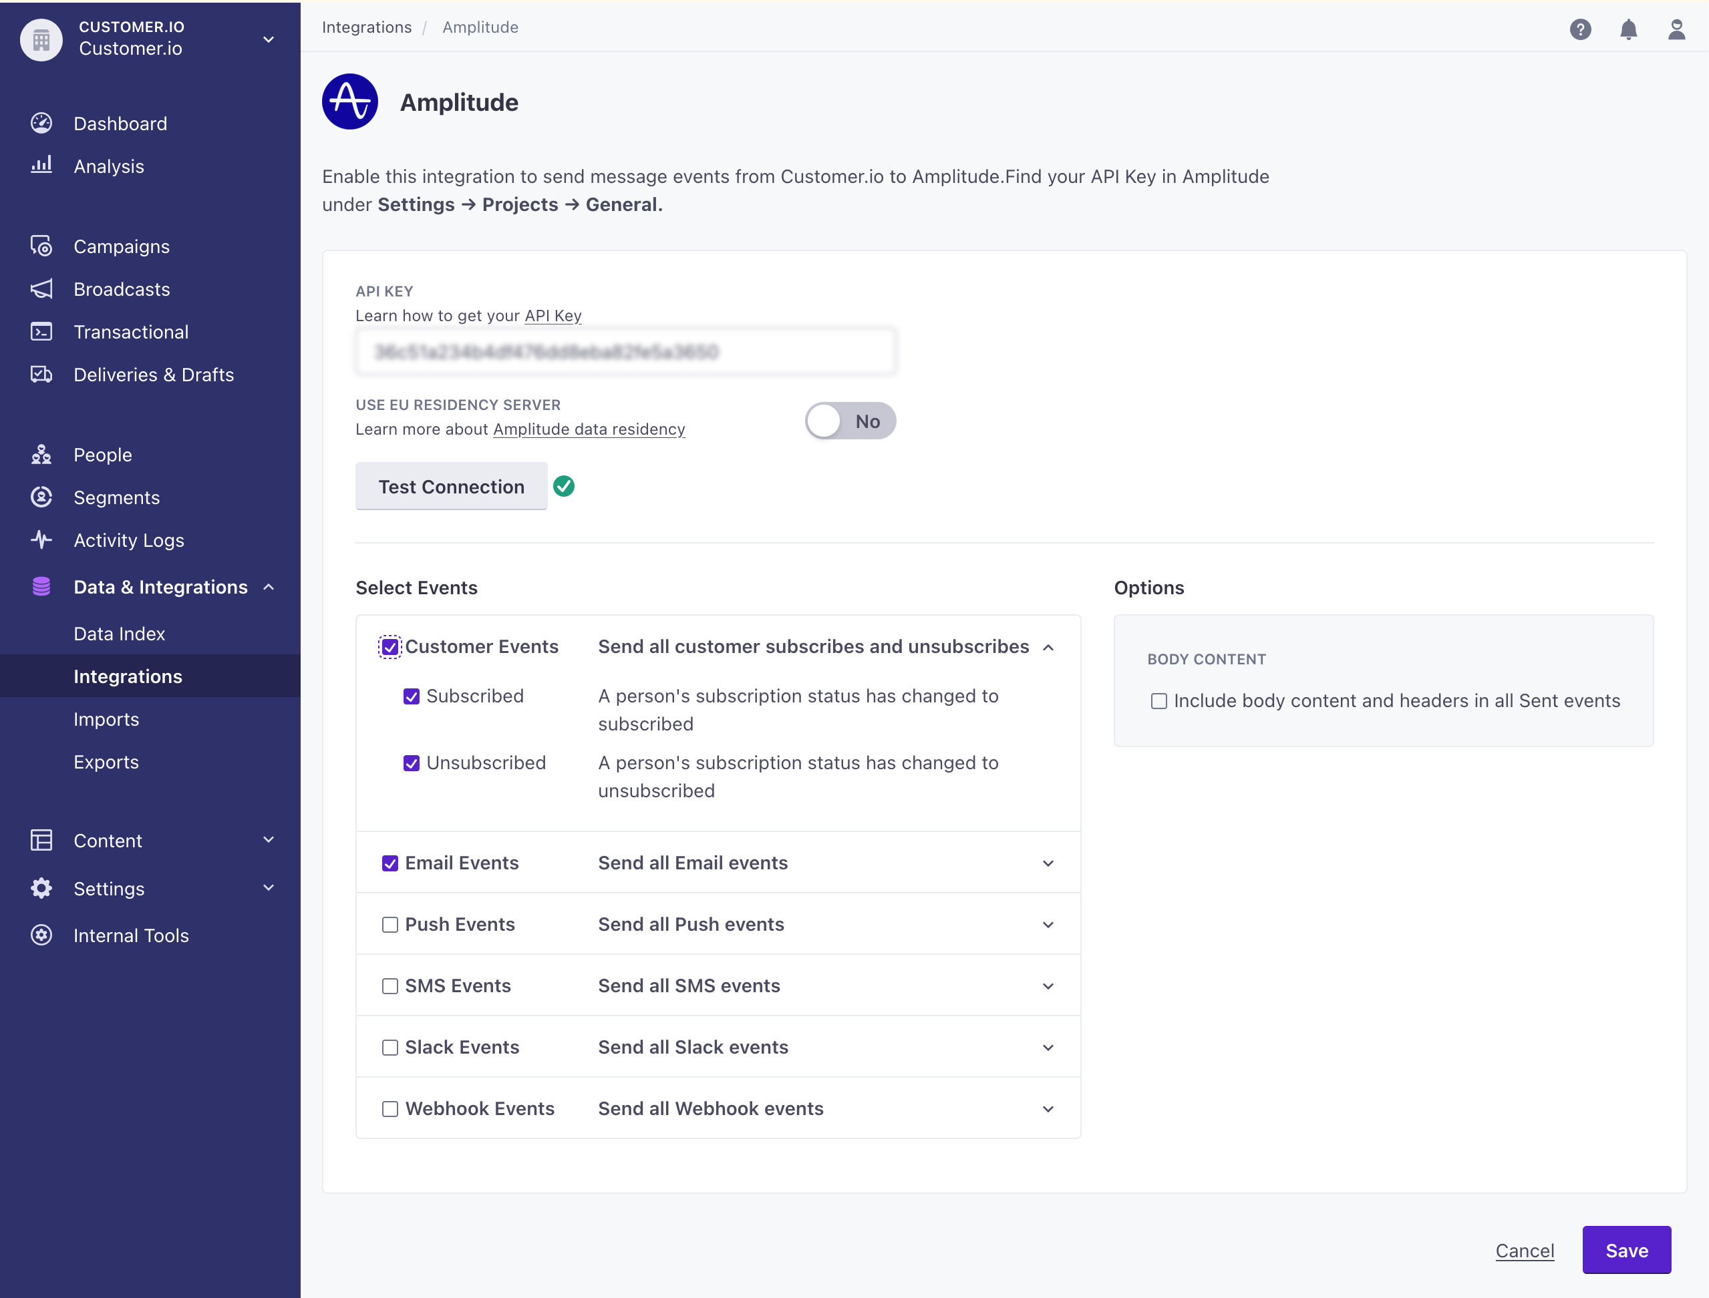The height and width of the screenshot is (1298, 1709).
Task: Uncheck the Email Events checkbox
Action: tap(390, 863)
